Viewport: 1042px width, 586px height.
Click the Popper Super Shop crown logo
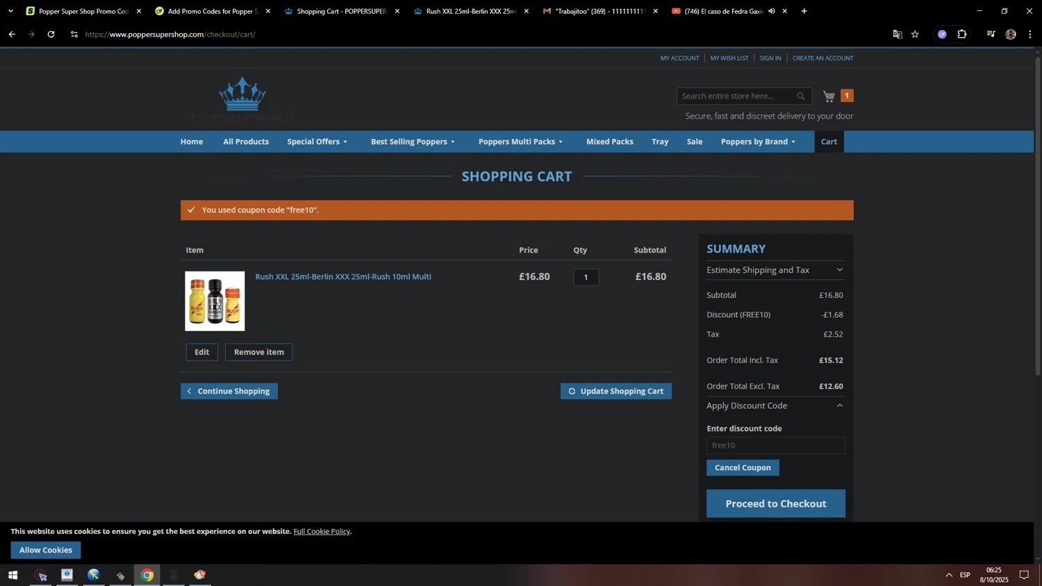[x=242, y=99]
